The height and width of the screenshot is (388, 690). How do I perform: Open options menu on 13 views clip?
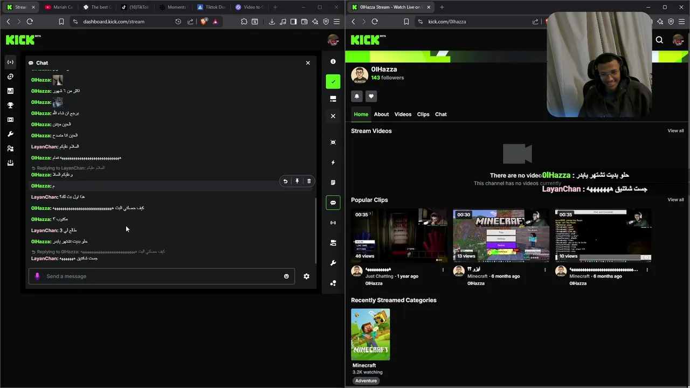[x=545, y=270]
